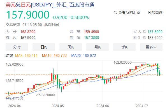Click the timestamp 07-13 05:00
This screenshot has height=111, width=167.
point(32,25)
